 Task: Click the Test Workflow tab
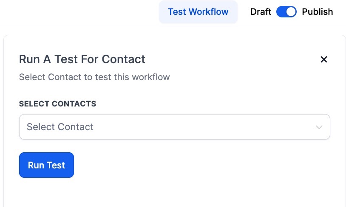[198, 12]
